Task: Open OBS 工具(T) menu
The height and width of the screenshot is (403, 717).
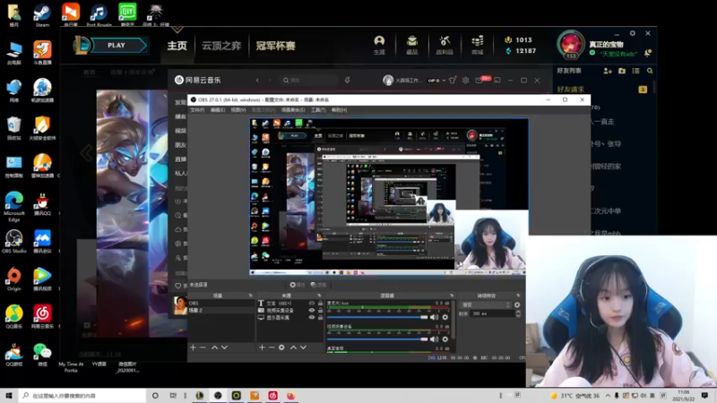Action: click(318, 110)
